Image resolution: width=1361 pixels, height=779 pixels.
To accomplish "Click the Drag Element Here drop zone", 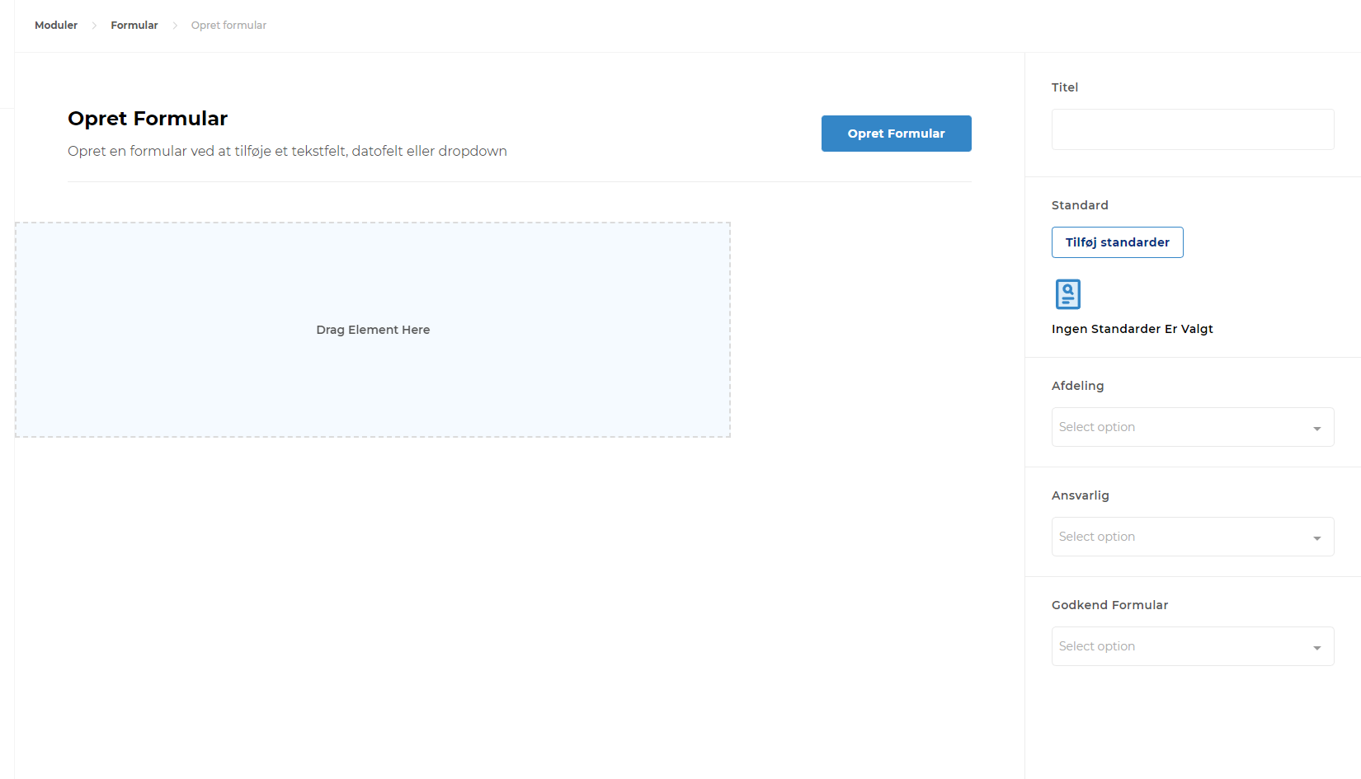I will 373,330.
